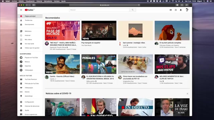Play Camilo Favorito video thumbnail
This screenshot has height=120, width=214.
click(x=63, y=64)
